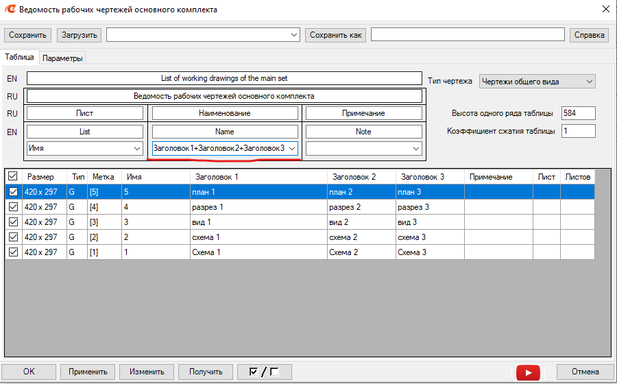Screen dimensions: 617x384
Task: Uncheck the row with 'разрез 1'
Action: [x=13, y=207]
